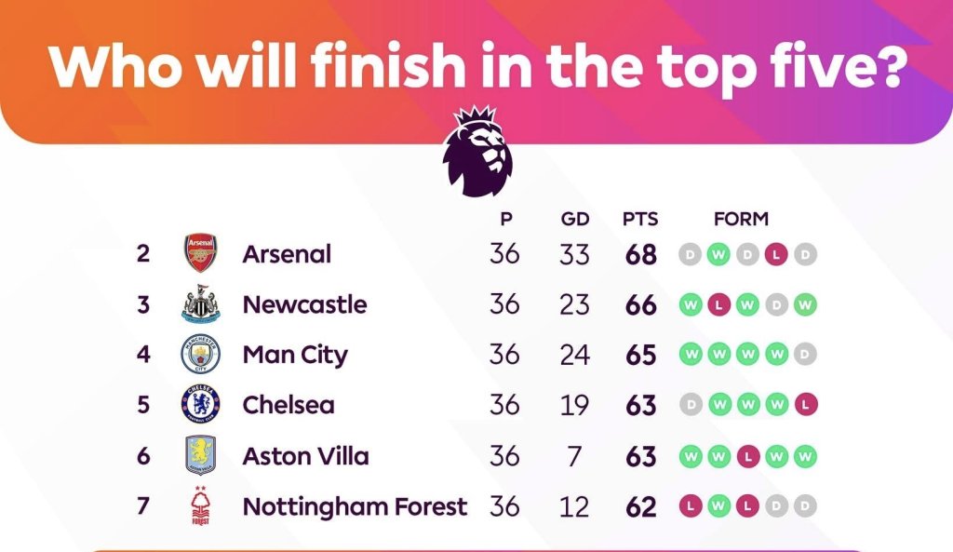The image size is (953, 552).
Task: Open the Nottingham Forest team name
Action: pos(355,506)
